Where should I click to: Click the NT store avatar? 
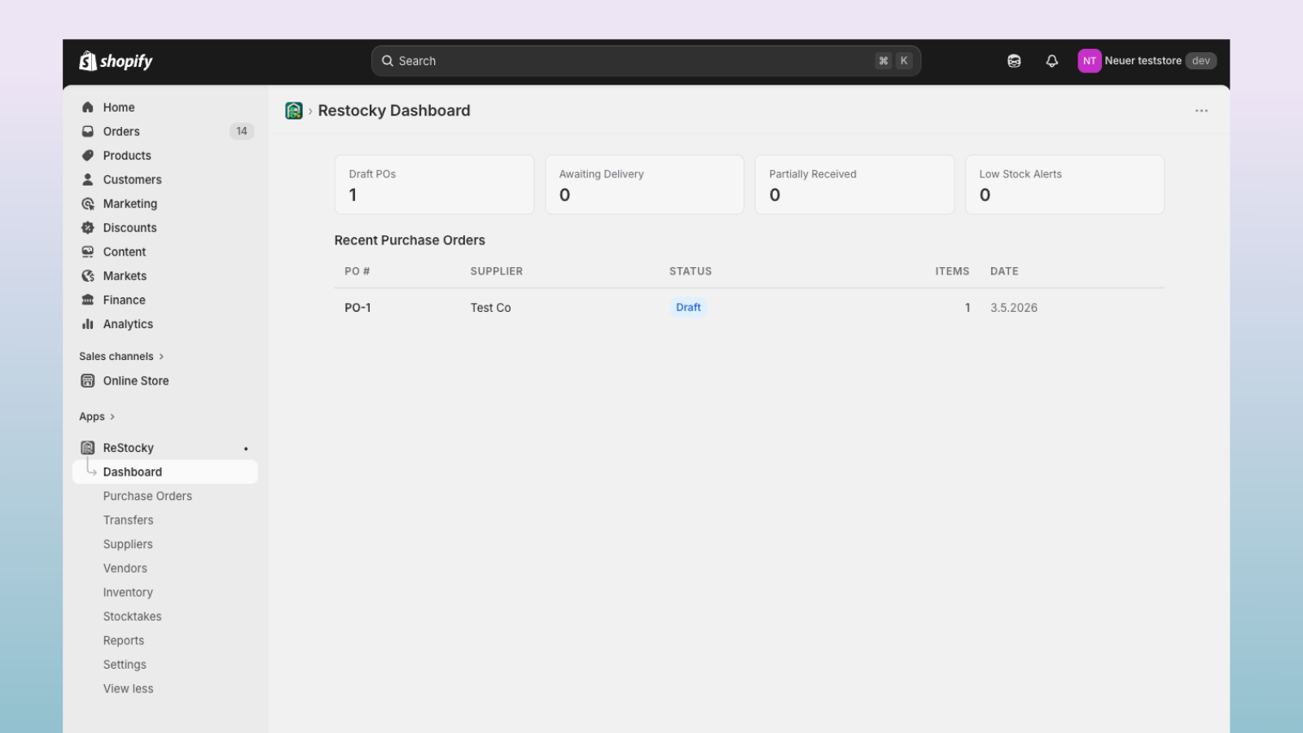pos(1090,61)
